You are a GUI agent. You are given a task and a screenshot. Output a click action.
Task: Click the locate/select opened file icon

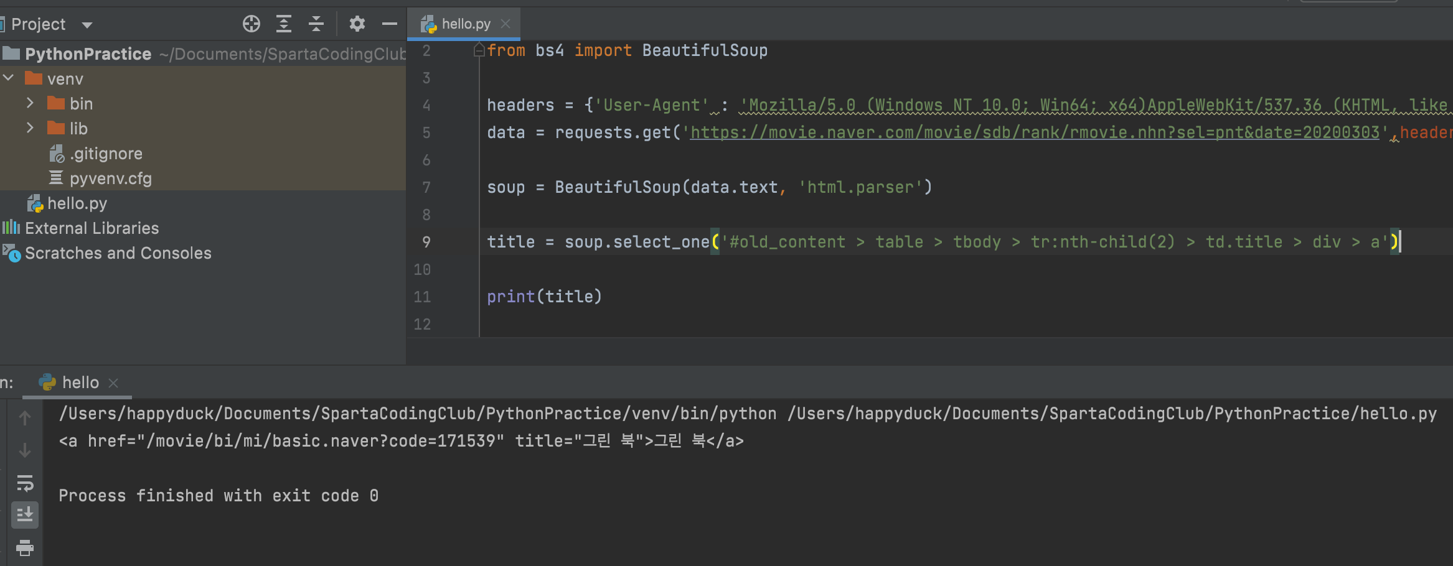click(251, 24)
